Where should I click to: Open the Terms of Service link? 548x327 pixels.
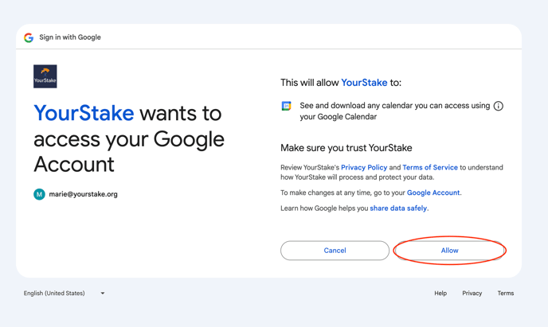click(430, 168)
